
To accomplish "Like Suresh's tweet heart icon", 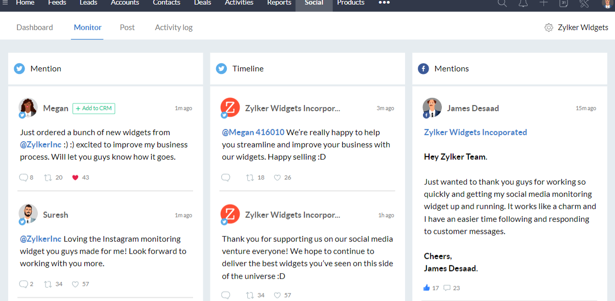I will pyautogui.click(x=75, y=284).
